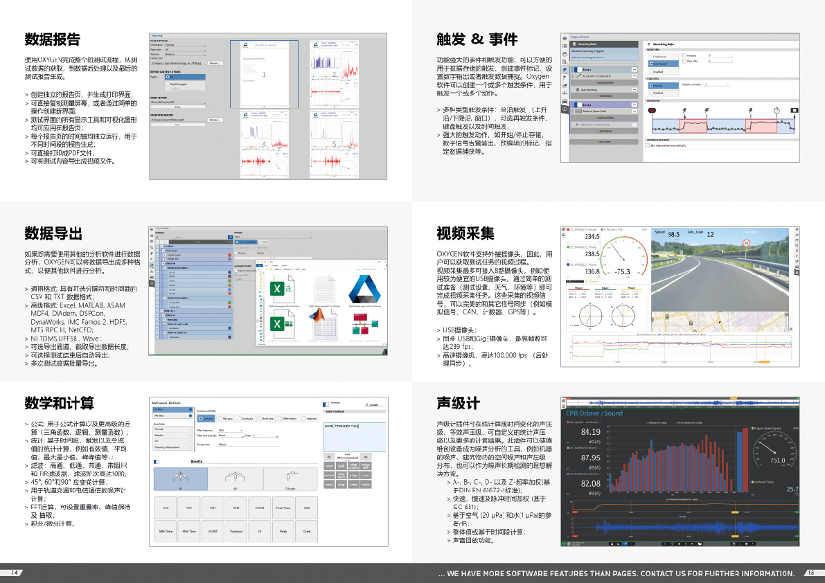Click red record icon on behaviour diagram

[652, 110]
